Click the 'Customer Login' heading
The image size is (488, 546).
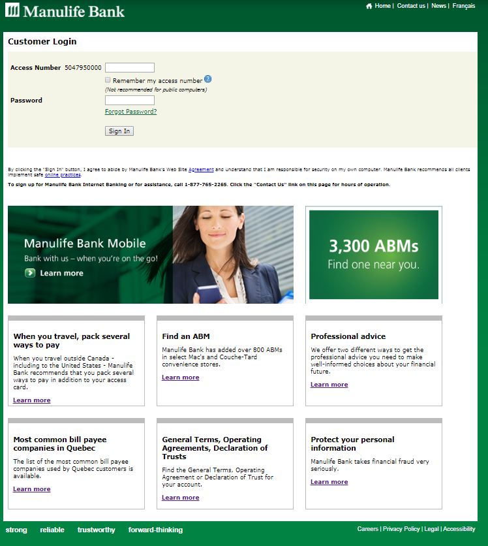pyautogui.click(x=42, y=41)
